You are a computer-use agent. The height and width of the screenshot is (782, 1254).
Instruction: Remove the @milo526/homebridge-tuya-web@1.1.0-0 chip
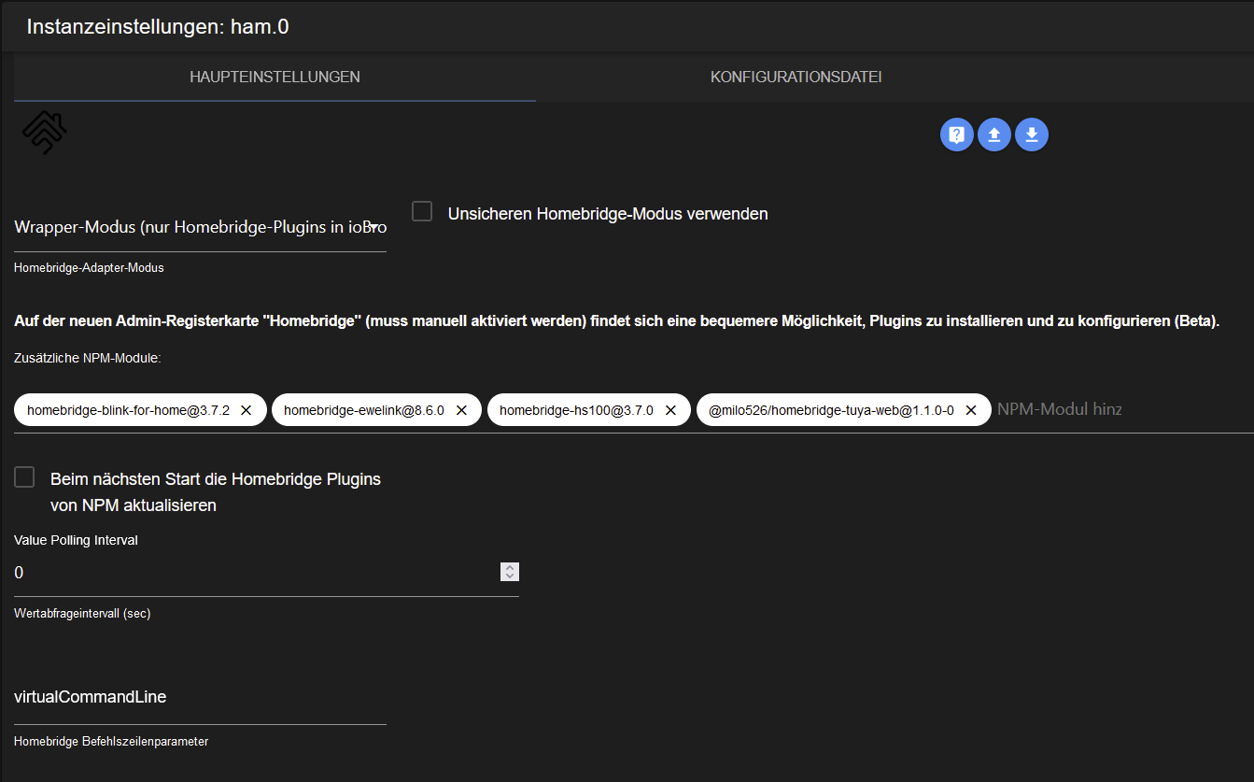[971, 410]
